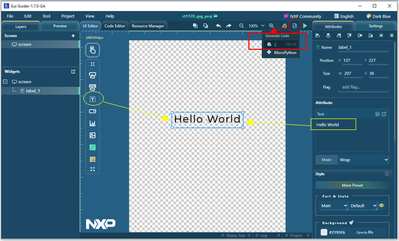Zoom in the canvas with plus magnifier
Screen dimensions: 399x241
[271, 26]
